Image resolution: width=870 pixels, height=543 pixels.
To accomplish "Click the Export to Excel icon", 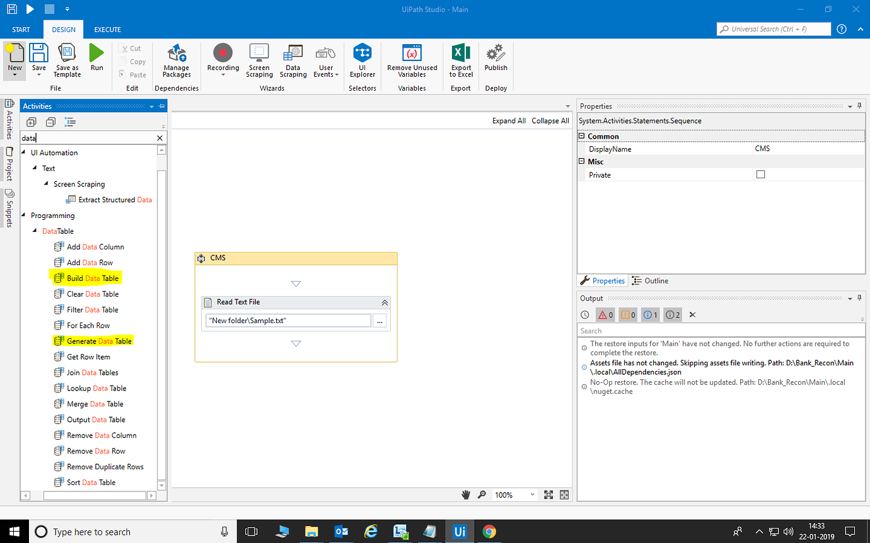I will coord(461,53).
